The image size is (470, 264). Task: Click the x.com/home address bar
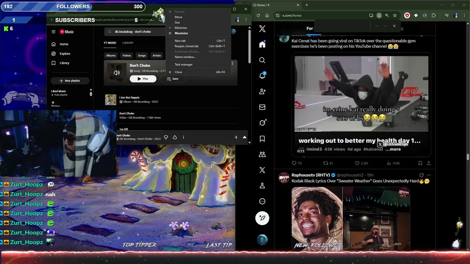coord(323,15)
